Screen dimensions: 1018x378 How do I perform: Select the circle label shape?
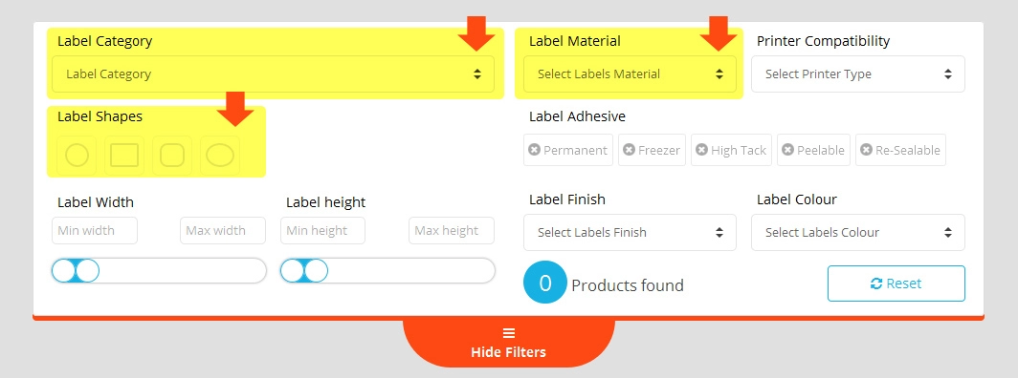77,156
